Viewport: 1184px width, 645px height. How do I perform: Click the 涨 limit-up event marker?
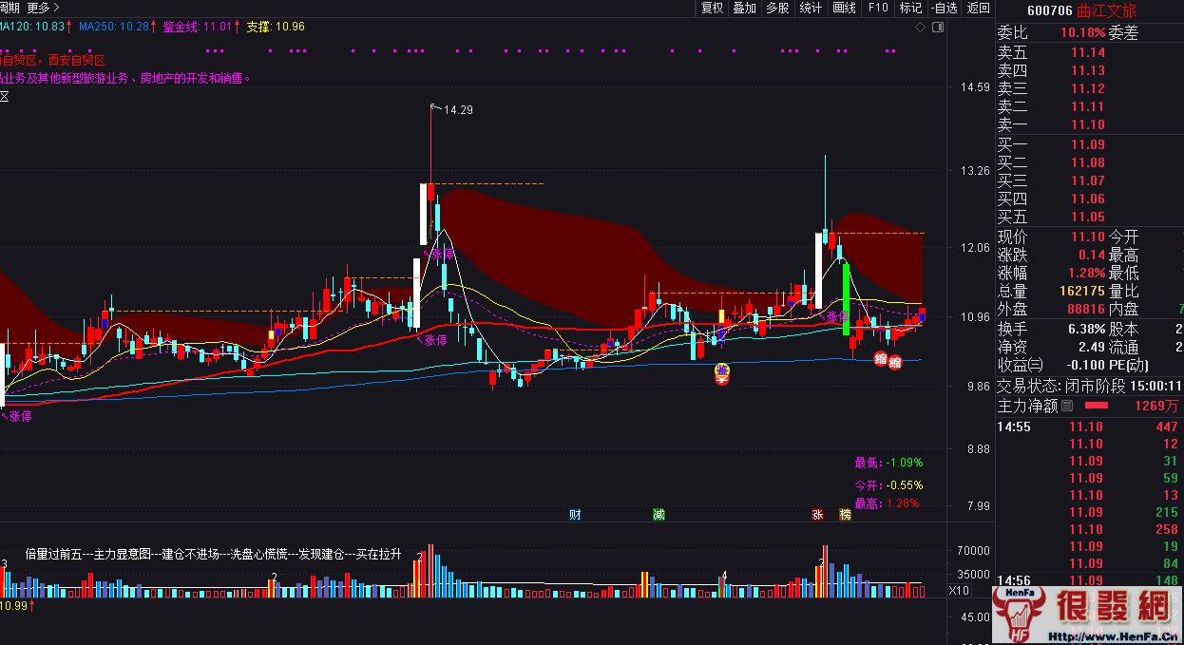tap(816, 515)
